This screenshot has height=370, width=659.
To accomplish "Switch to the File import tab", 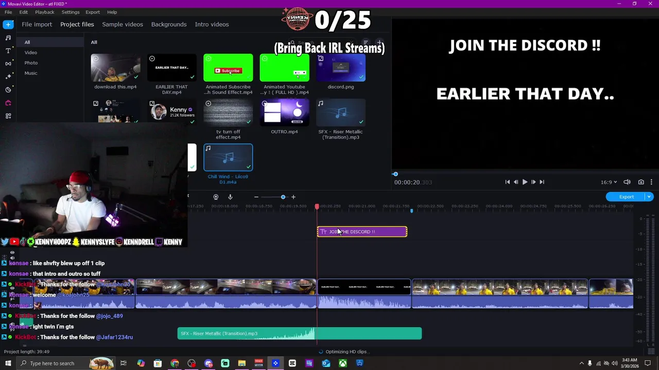I will click(x=37, y=24).
